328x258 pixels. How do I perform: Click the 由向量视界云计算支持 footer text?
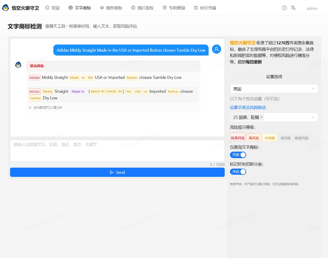(x=48, y=108)
